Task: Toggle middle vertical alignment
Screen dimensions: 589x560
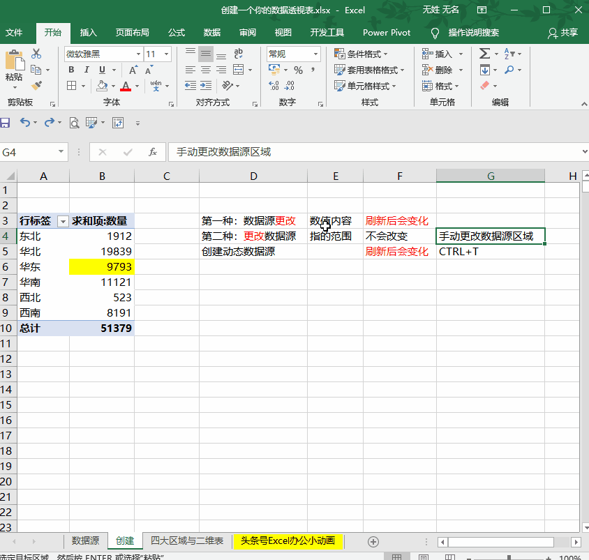Action: click(206, 54)
